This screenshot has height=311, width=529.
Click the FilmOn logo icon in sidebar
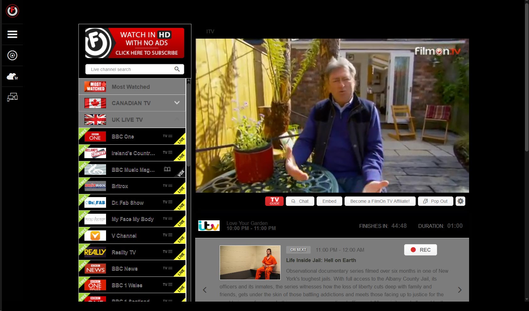tap(13, 11)
